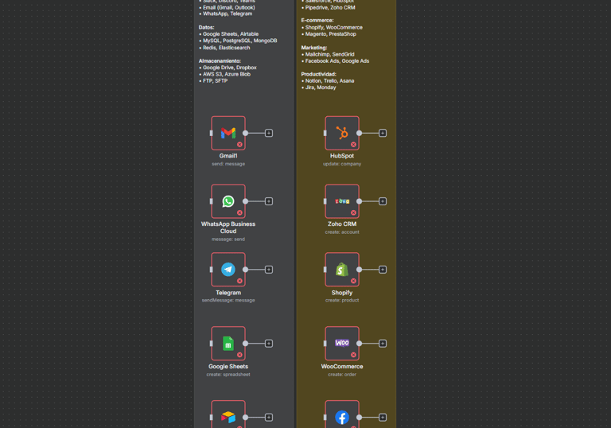Select the Facebook node at bottom
The height and width of the screenshot is (428, 611).
point(342,414)
